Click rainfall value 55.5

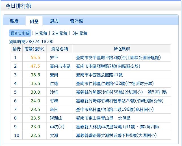[x=35, y=57]
